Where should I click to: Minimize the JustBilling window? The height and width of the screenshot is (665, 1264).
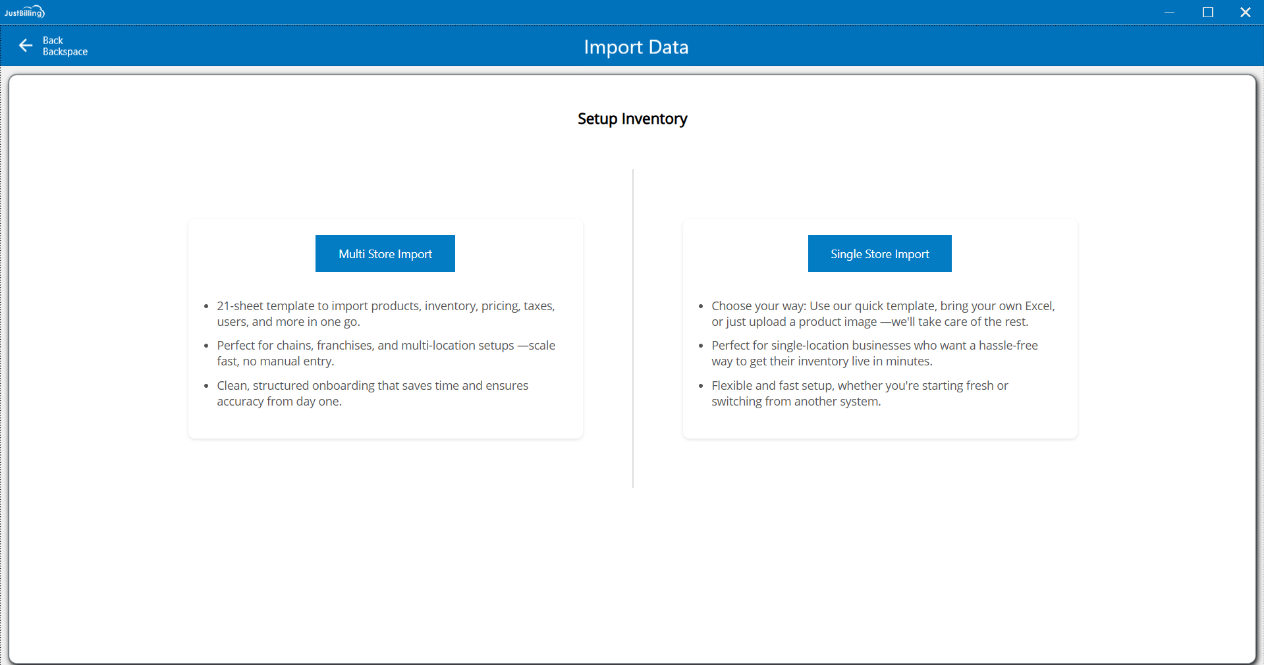pos(1169,12)
